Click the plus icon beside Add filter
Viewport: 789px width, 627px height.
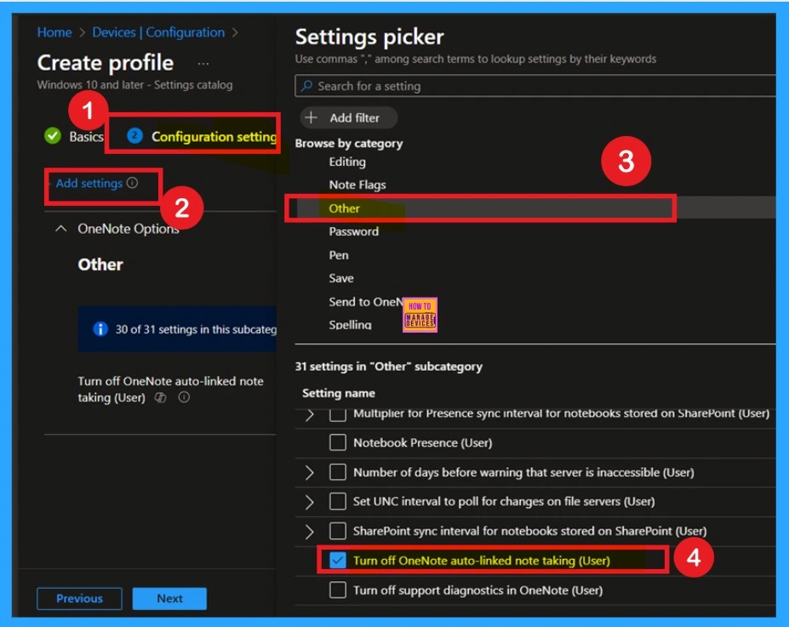click(x=311, y=117)
